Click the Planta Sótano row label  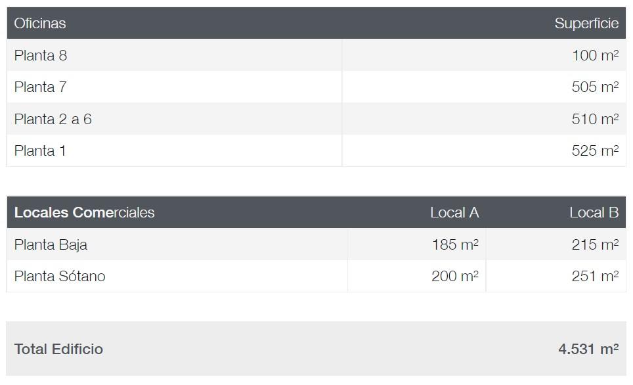click(60, 276)
